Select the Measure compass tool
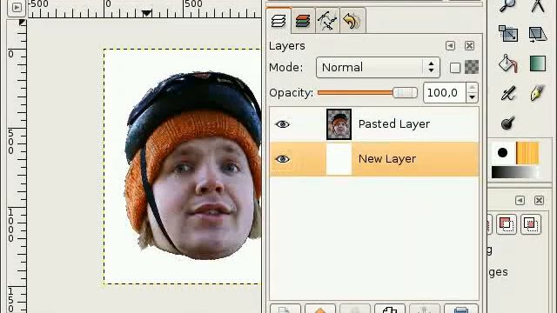Screen dimensions: 557x313 [x=538, y=6]
